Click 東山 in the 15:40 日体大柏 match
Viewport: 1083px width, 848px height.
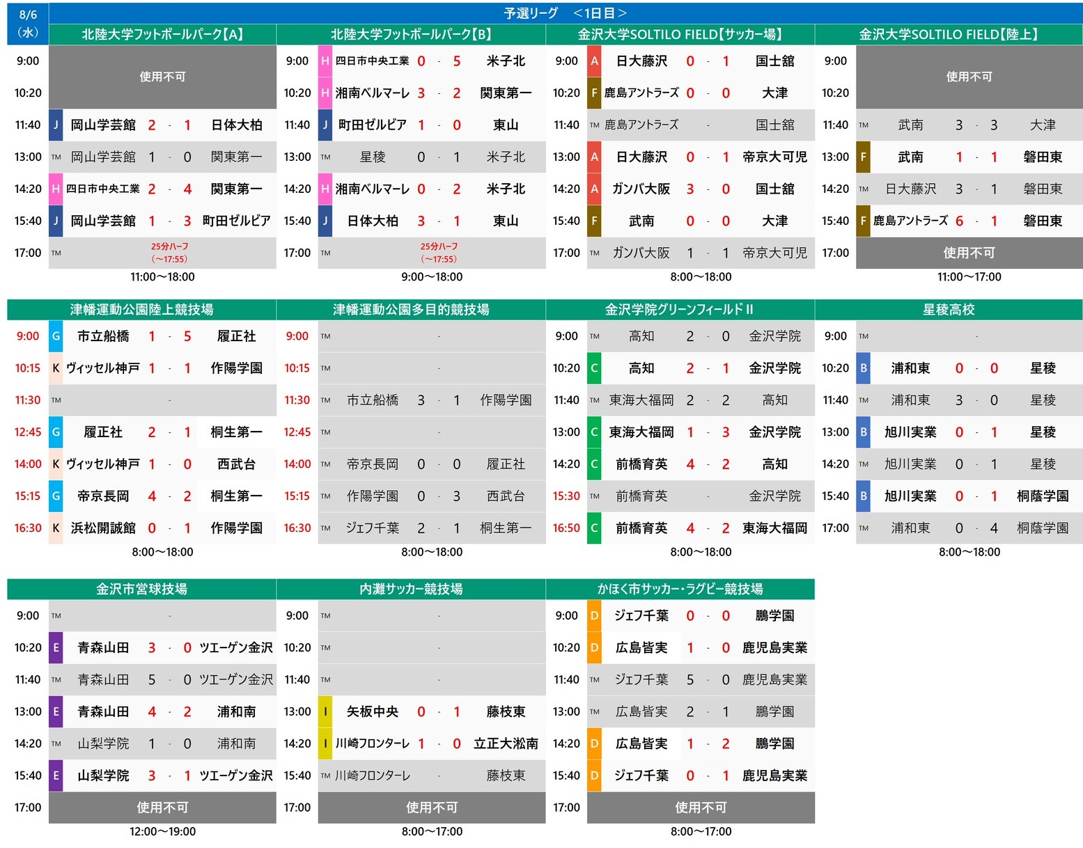[x=506, y=221]
